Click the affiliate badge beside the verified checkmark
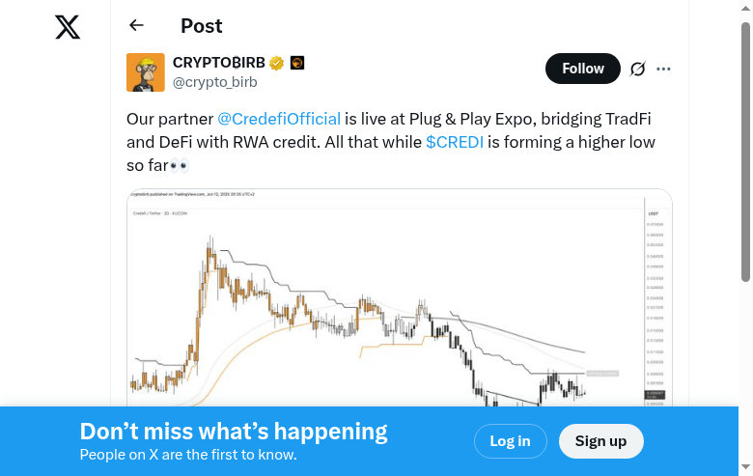 (297, 64)
